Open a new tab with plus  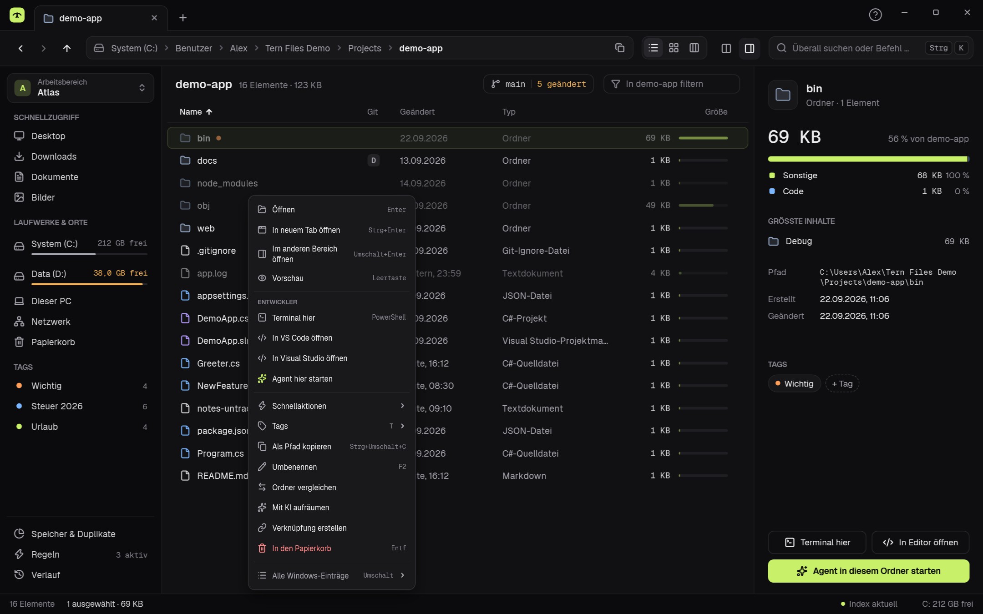[183, 18]
